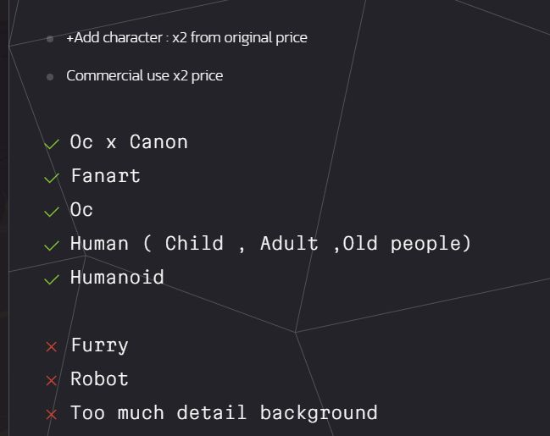Click the standalone 'Oc' label
Viewport: 550px width, 436px height.
click(x=81, y=210)
